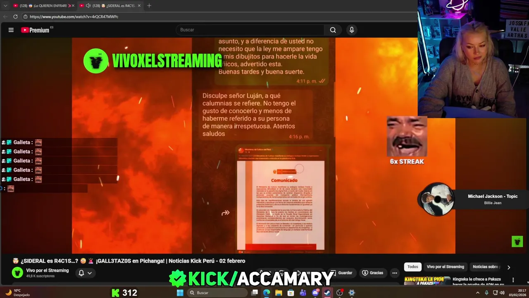Expand the subscription options chevron next to bell
The image size is (529, 298).
tap(89, 273)
